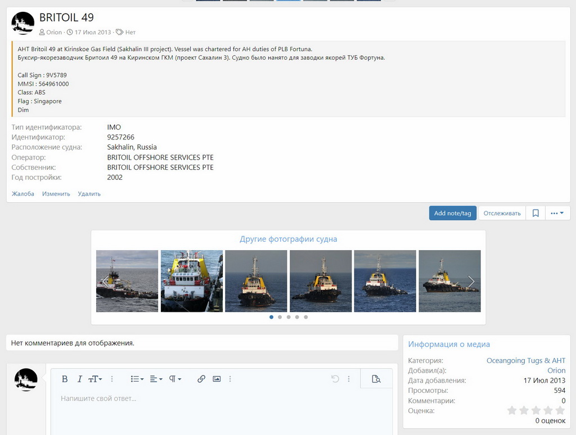Click the MMSI : 564961000 line

[x=43, y=84]
